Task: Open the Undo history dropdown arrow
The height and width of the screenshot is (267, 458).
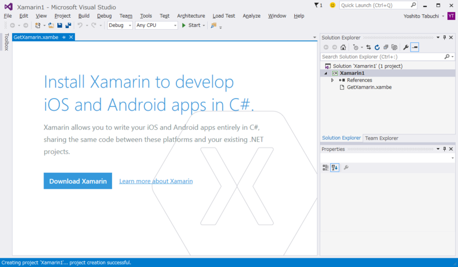Action: 87,25
